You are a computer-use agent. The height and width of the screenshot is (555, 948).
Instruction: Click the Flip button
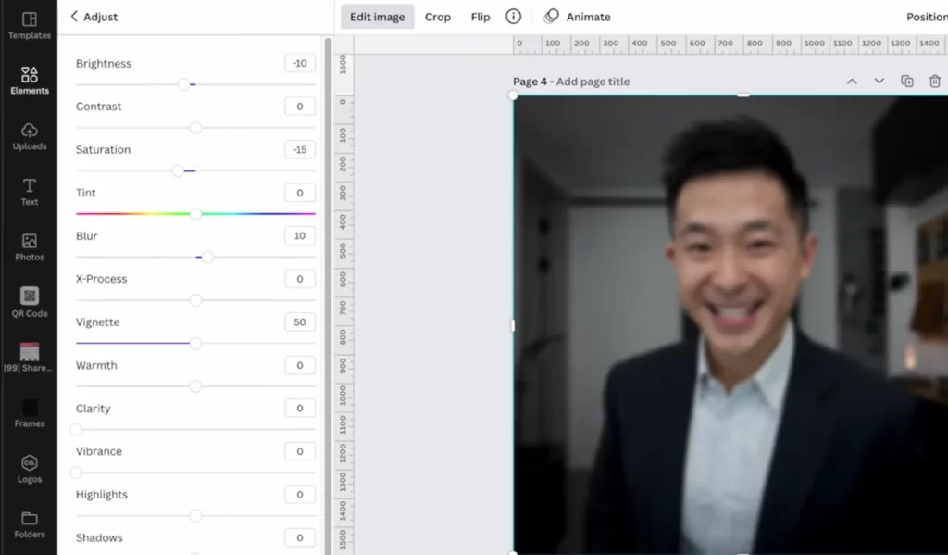480,17
